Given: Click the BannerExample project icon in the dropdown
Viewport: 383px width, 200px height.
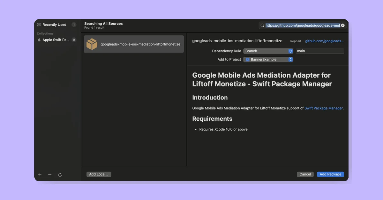Looking at the screenshot, I should click(x=248, y=60).
